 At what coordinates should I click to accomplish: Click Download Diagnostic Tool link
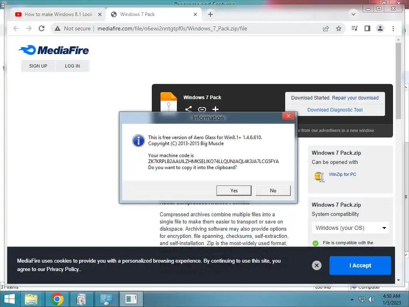(x=335, y=110)
